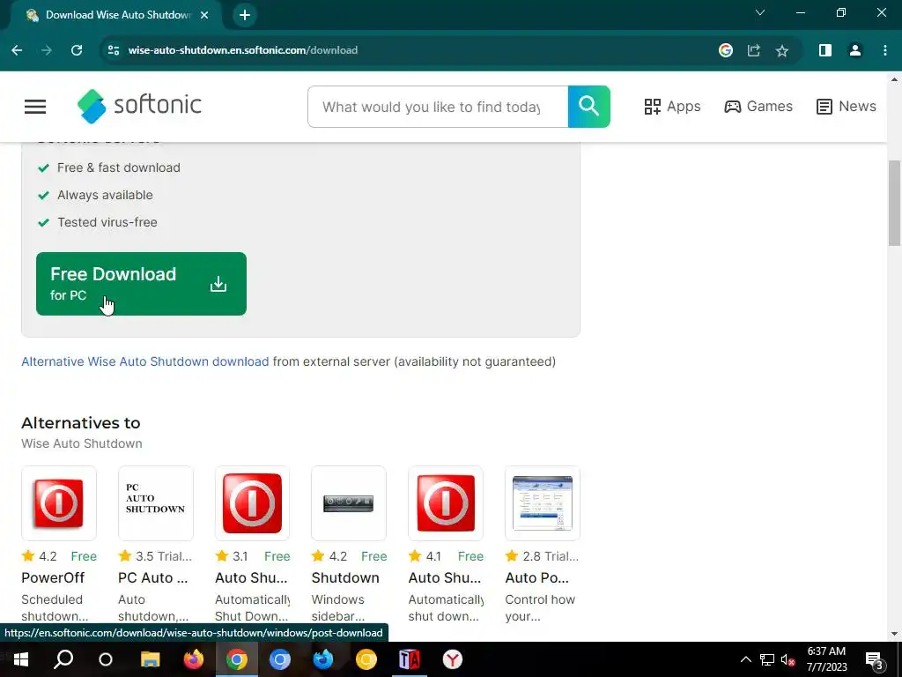Open Cortana circle in taskbar
Screen dimensions: 902x677
106,659
